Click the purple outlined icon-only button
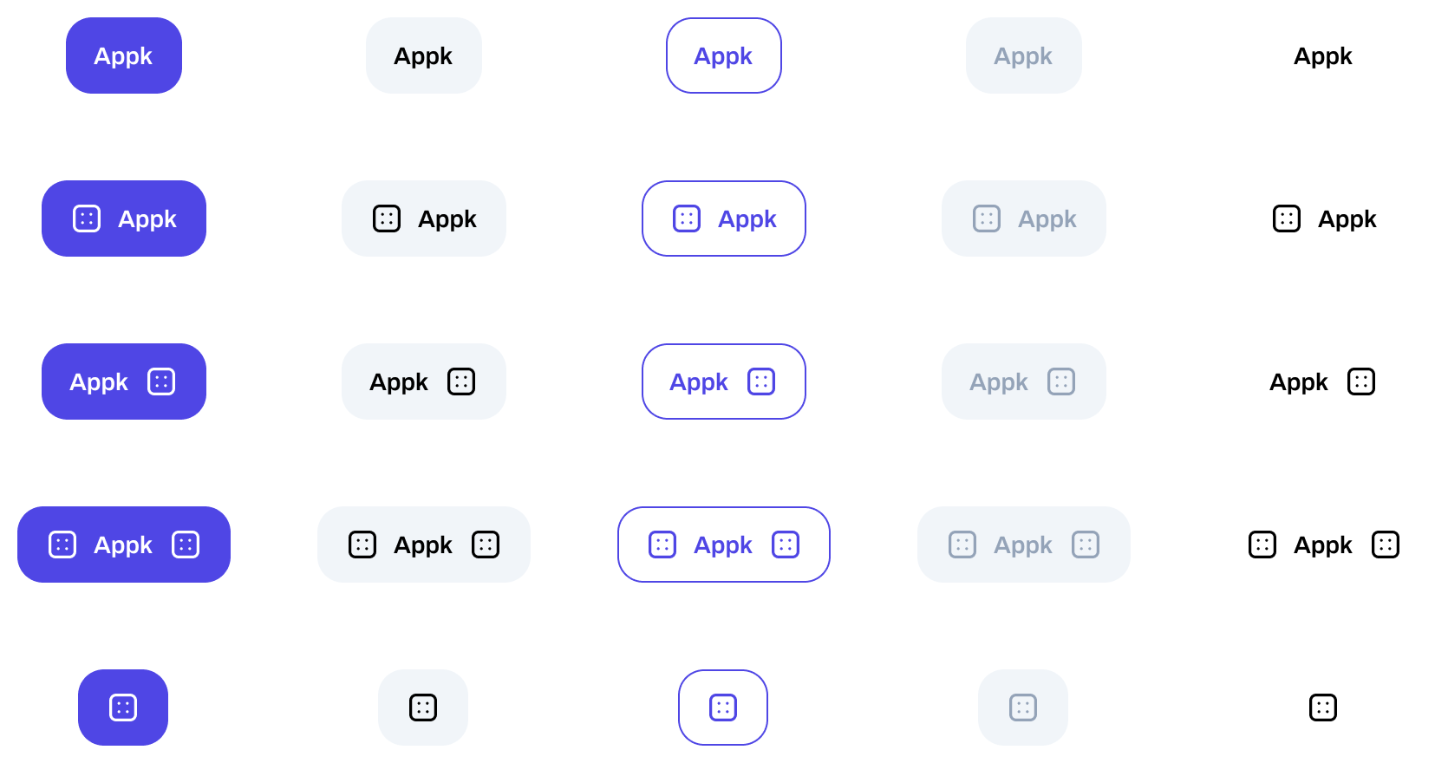 click(723, 708)
